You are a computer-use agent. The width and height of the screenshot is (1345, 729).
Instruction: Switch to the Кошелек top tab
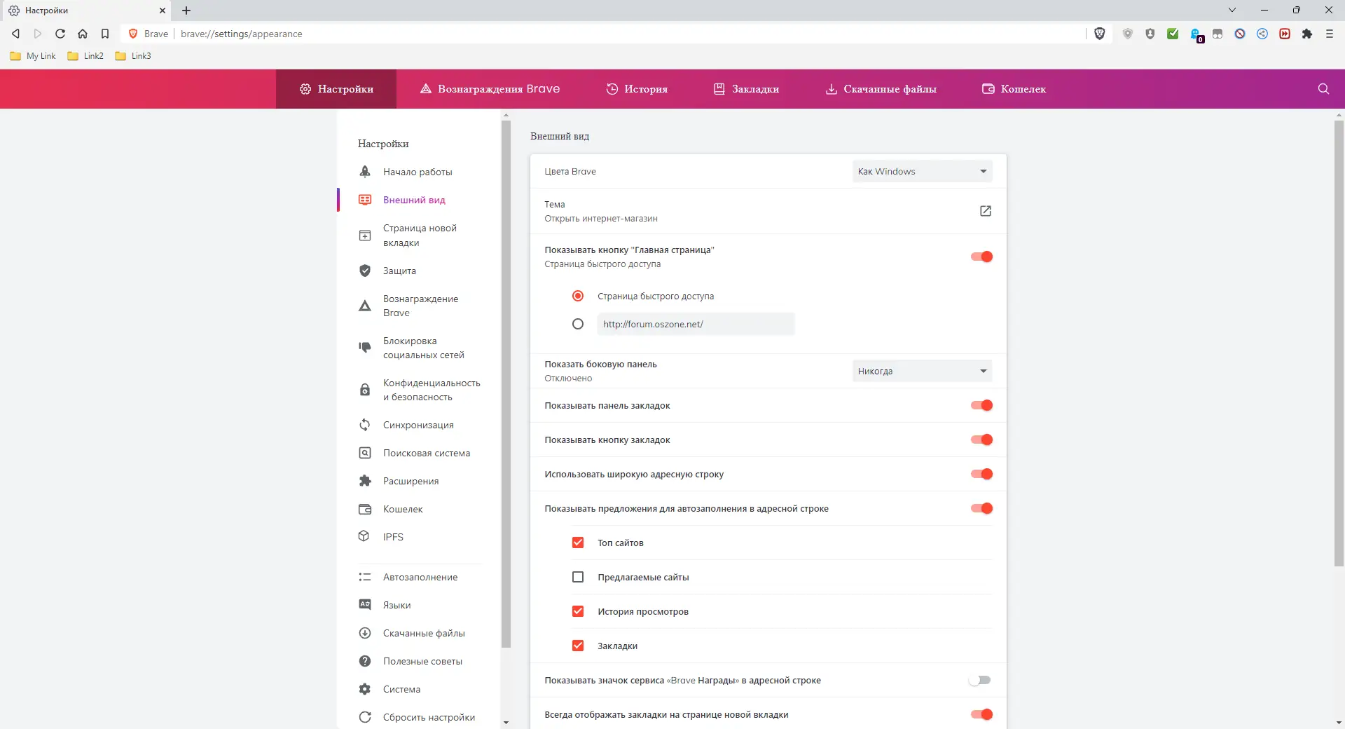tap(1014, 89)
